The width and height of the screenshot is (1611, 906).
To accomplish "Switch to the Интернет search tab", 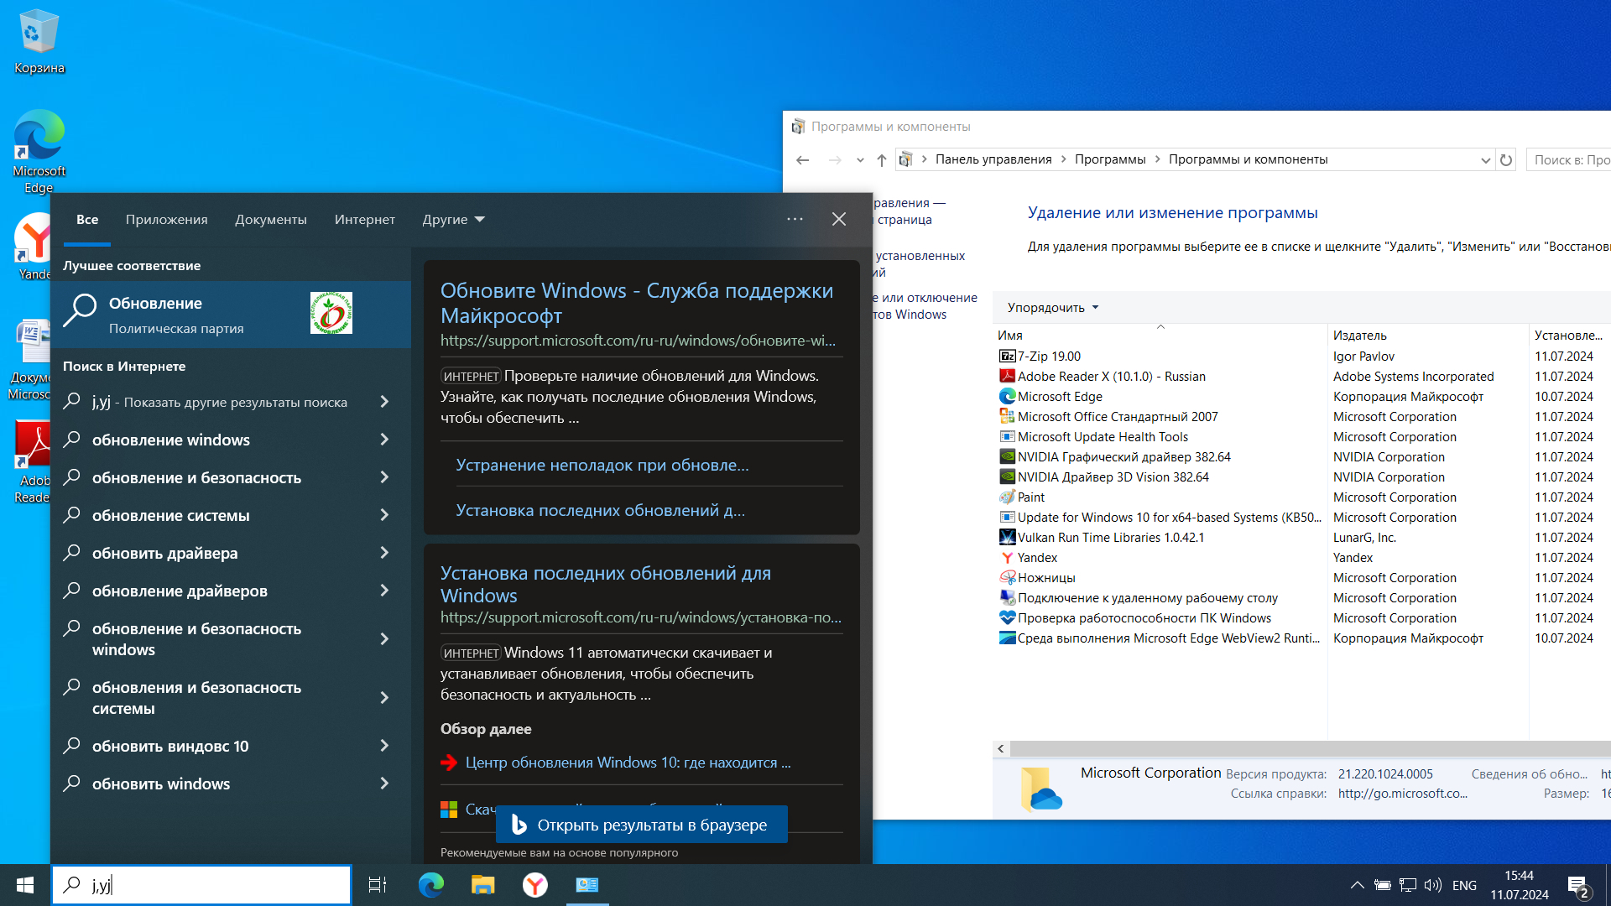I will (x=364, y=220).
